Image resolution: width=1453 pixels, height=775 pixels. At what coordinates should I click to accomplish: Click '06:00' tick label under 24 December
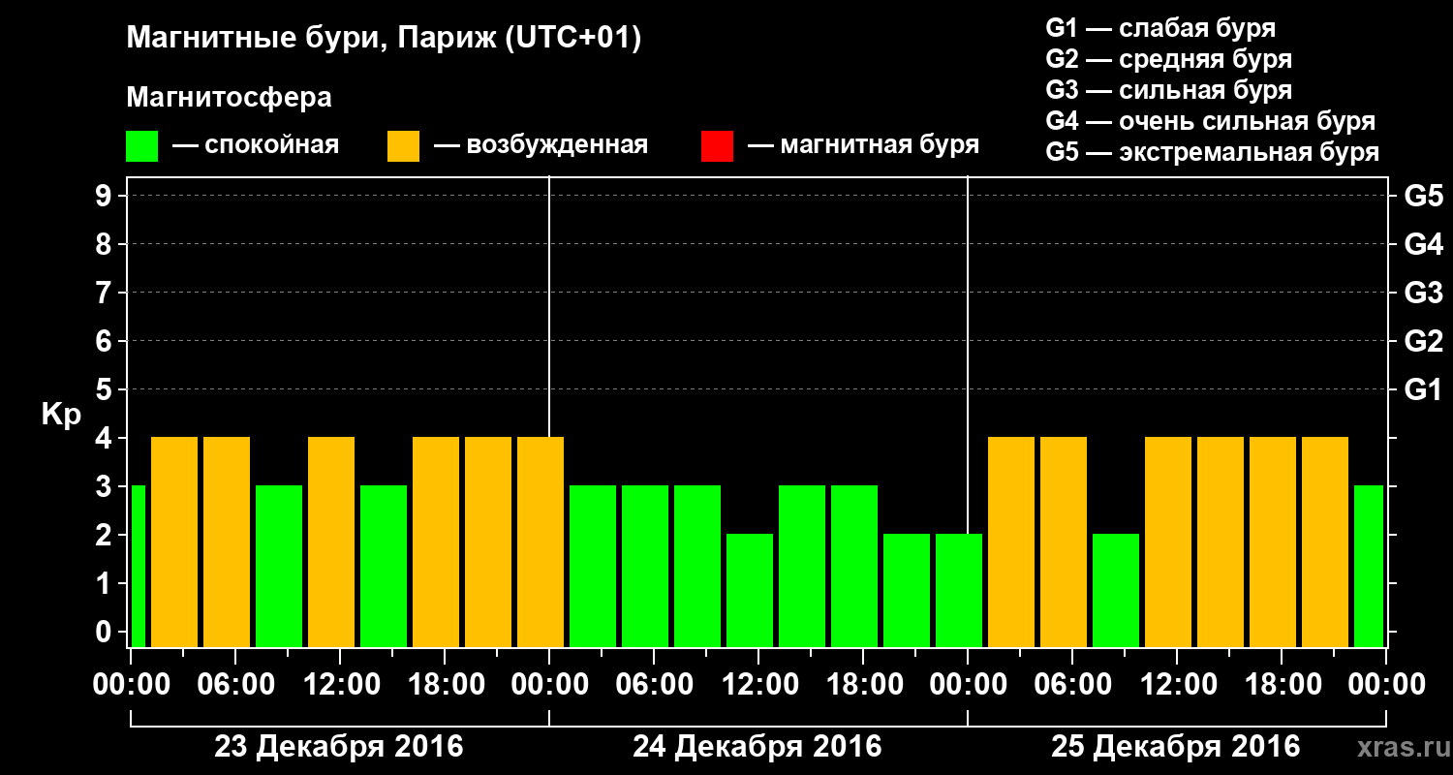(x=654, y=684)
